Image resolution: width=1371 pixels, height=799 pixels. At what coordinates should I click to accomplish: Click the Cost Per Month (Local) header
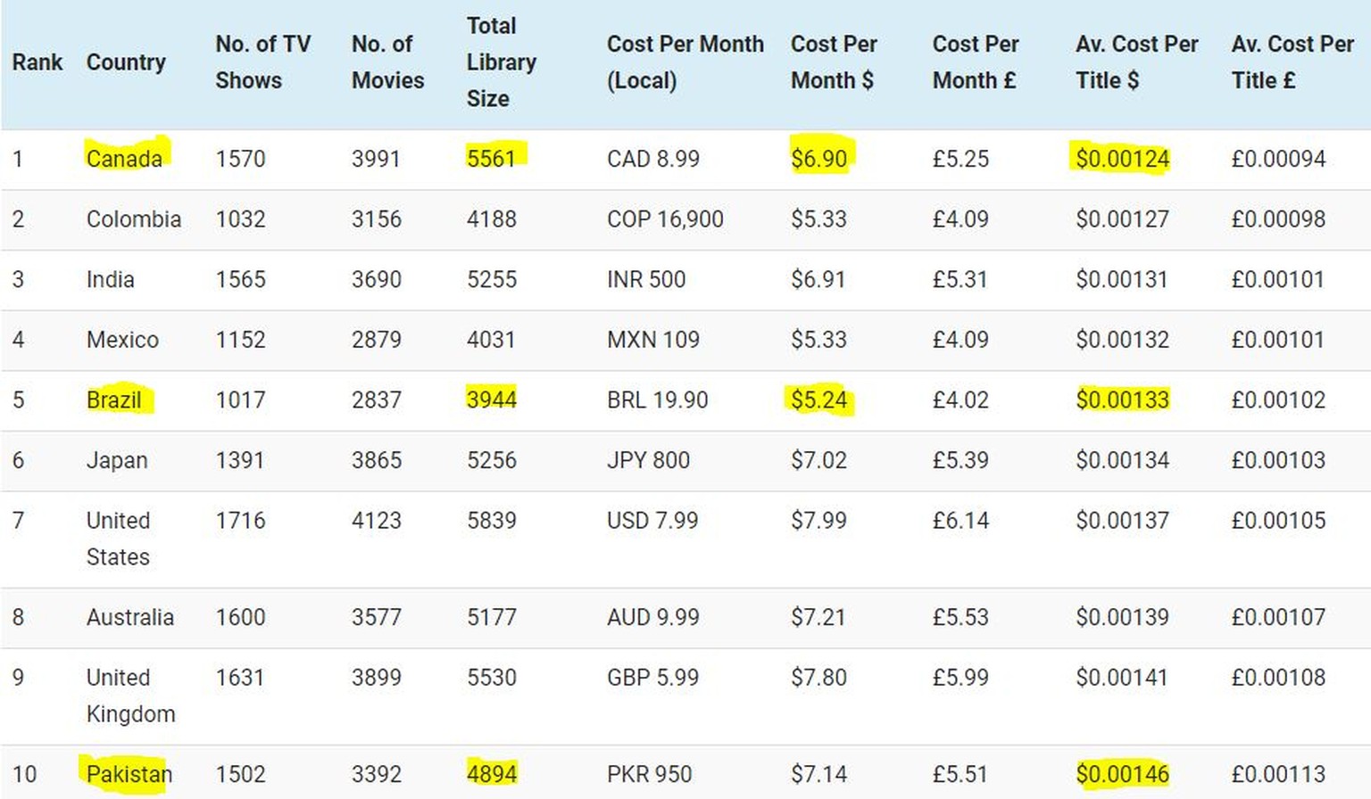(685, 62)
